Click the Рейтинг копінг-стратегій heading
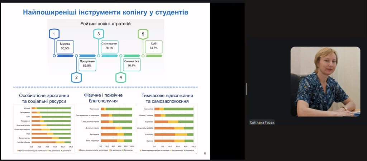Image resolution: width=367 pixels, height=161 pixels. point(105,24)
